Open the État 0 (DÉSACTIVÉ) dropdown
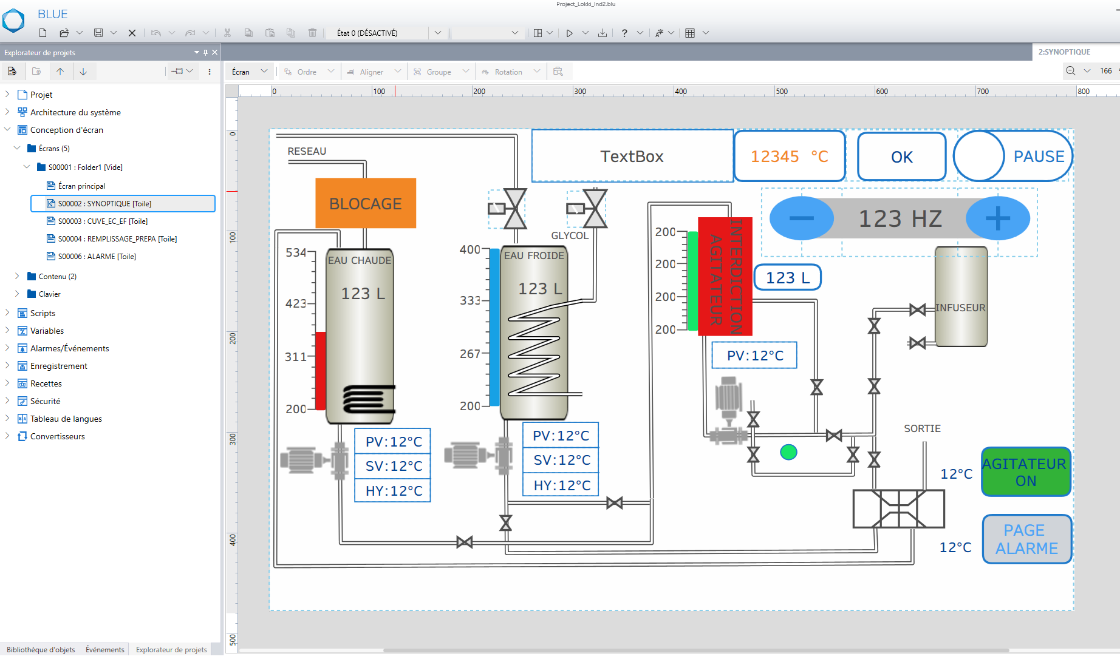The width and height of the screenshot is (1120, 665). [437, 33]
